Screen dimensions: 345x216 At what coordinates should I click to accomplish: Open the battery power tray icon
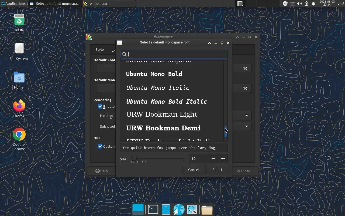click(x=306, y=4)
